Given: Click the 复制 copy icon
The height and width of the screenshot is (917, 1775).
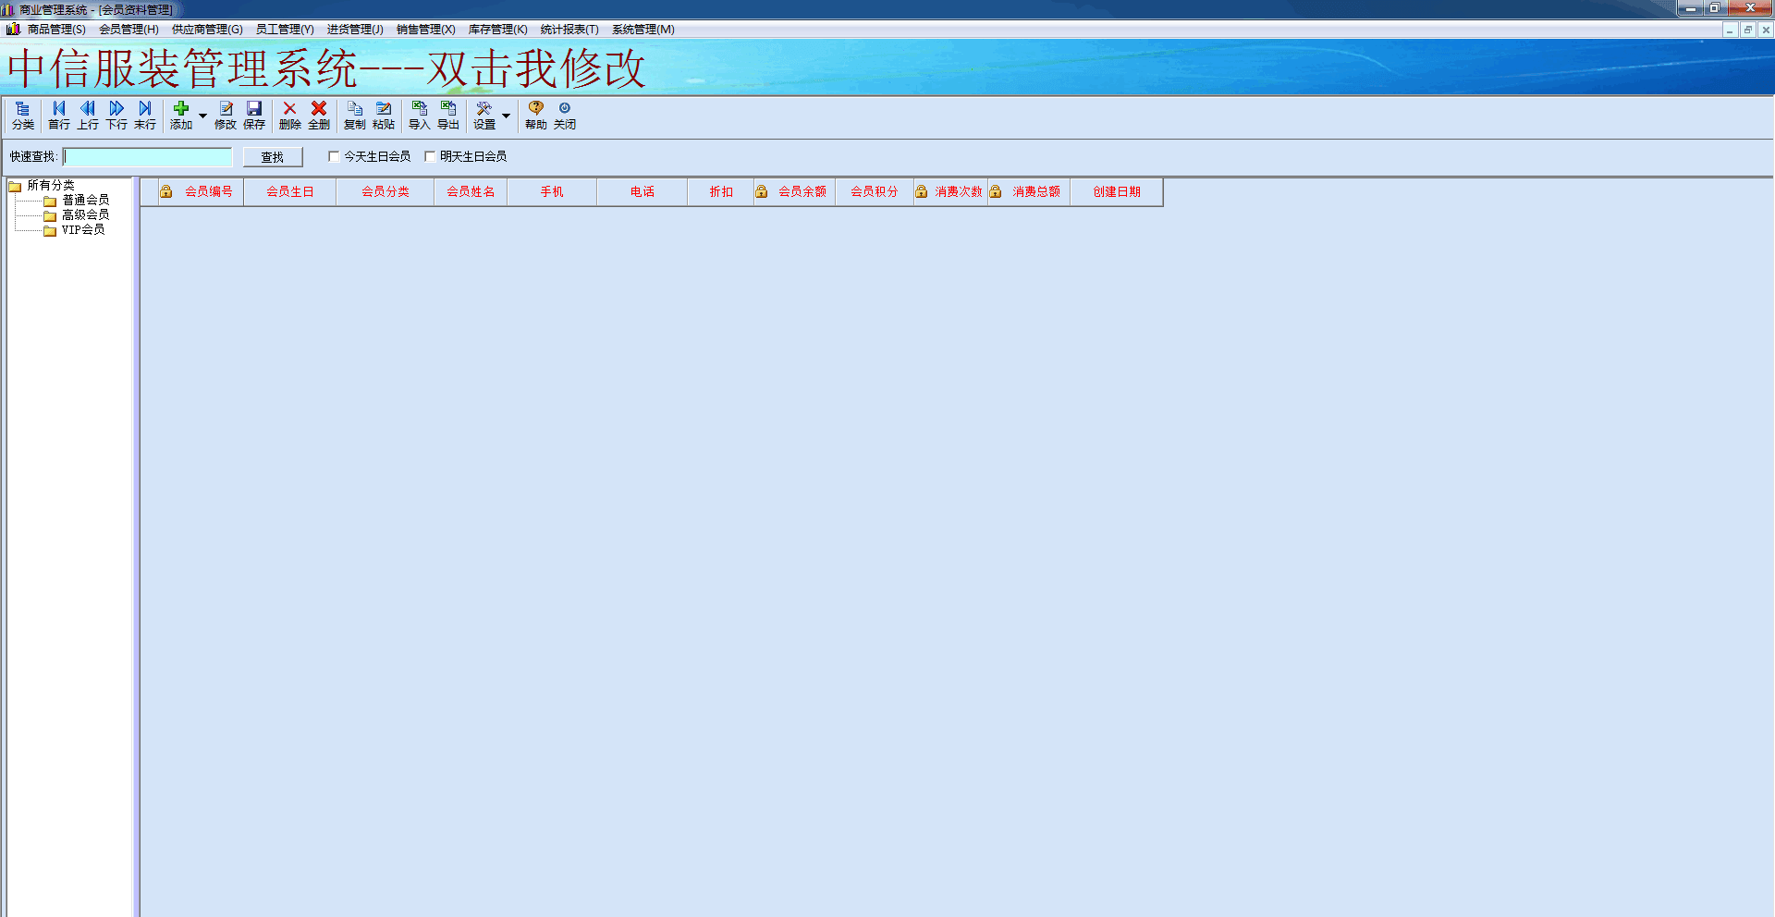Looking at the screenshot, I should coord(355,116).
